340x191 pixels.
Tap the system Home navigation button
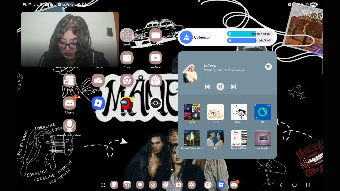[x=294, y=185]
